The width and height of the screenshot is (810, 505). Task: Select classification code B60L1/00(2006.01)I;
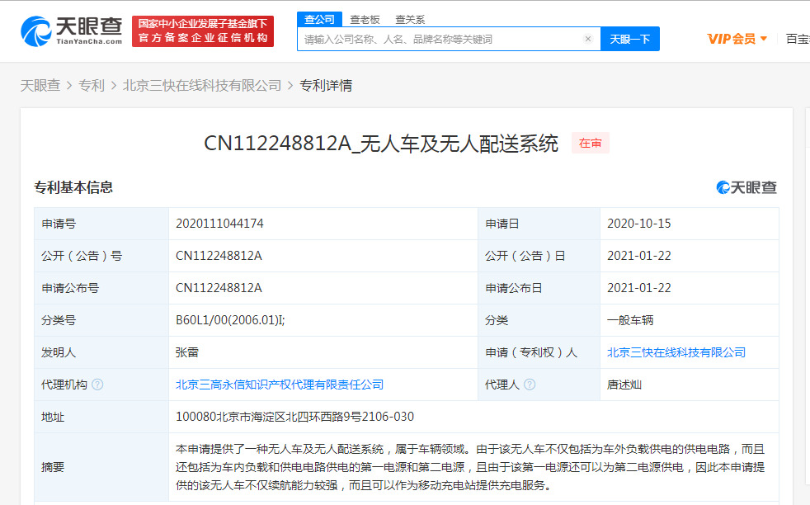click(x=230, y=320)
